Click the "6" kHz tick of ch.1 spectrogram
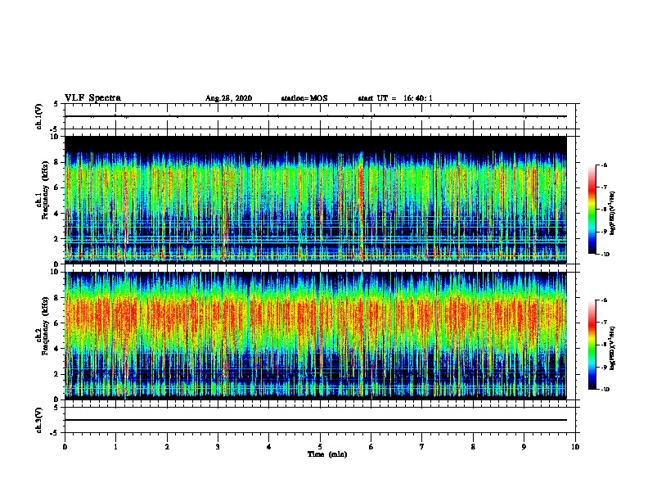Viewport: 648px width, 501px height. 56,188
